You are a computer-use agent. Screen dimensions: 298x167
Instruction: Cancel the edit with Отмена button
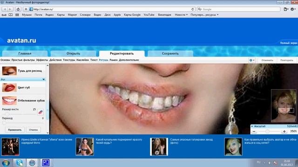pyautogui.click(x=34, y=130)
